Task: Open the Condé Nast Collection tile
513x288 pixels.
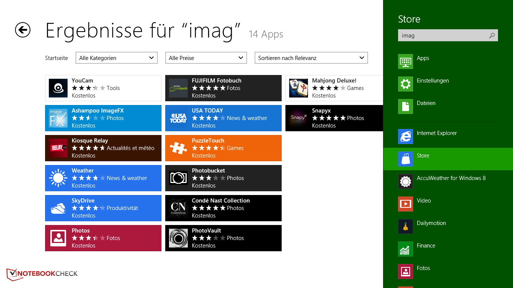Action: (x=223, y=208)
